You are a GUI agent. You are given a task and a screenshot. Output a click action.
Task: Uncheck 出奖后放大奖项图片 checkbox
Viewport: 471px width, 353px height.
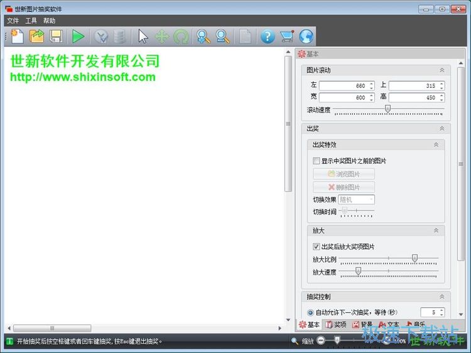tap(317, 247)
